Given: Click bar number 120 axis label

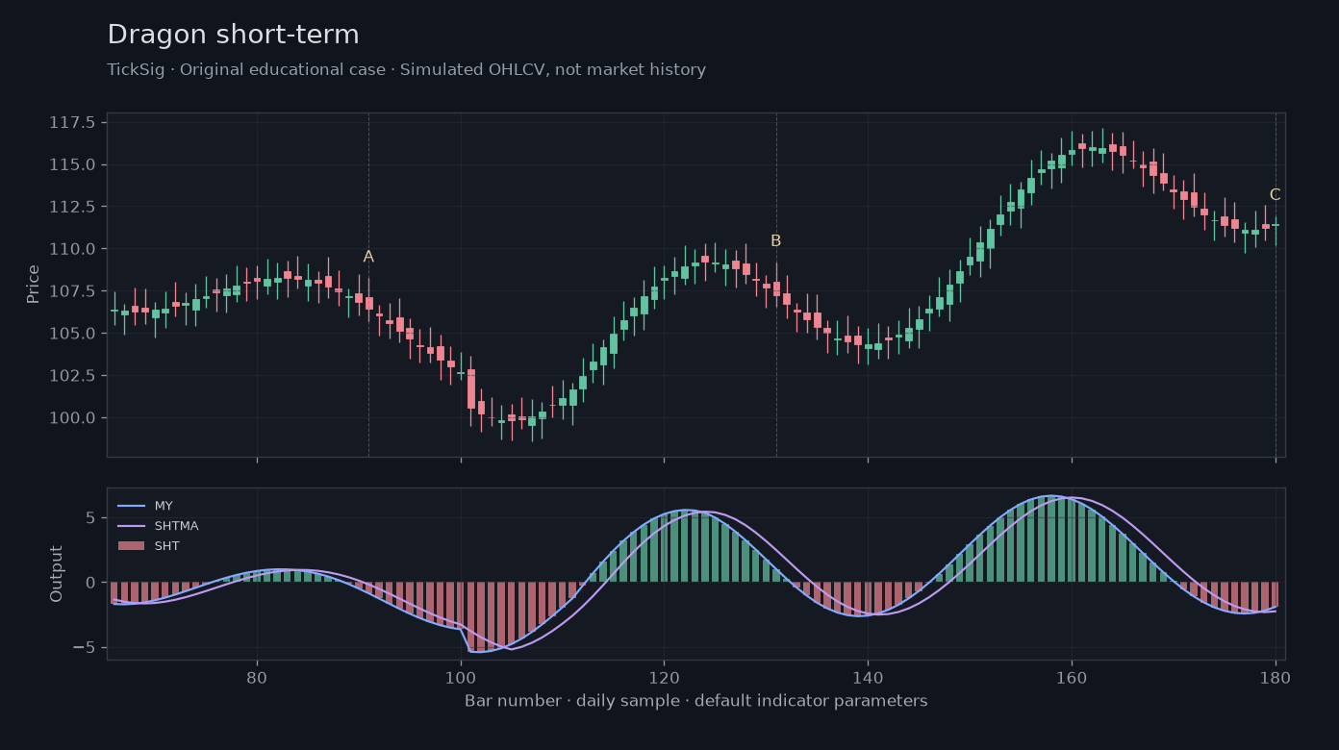Looking at the screenshot, I should pyautogui.click(x=664, y=676).
